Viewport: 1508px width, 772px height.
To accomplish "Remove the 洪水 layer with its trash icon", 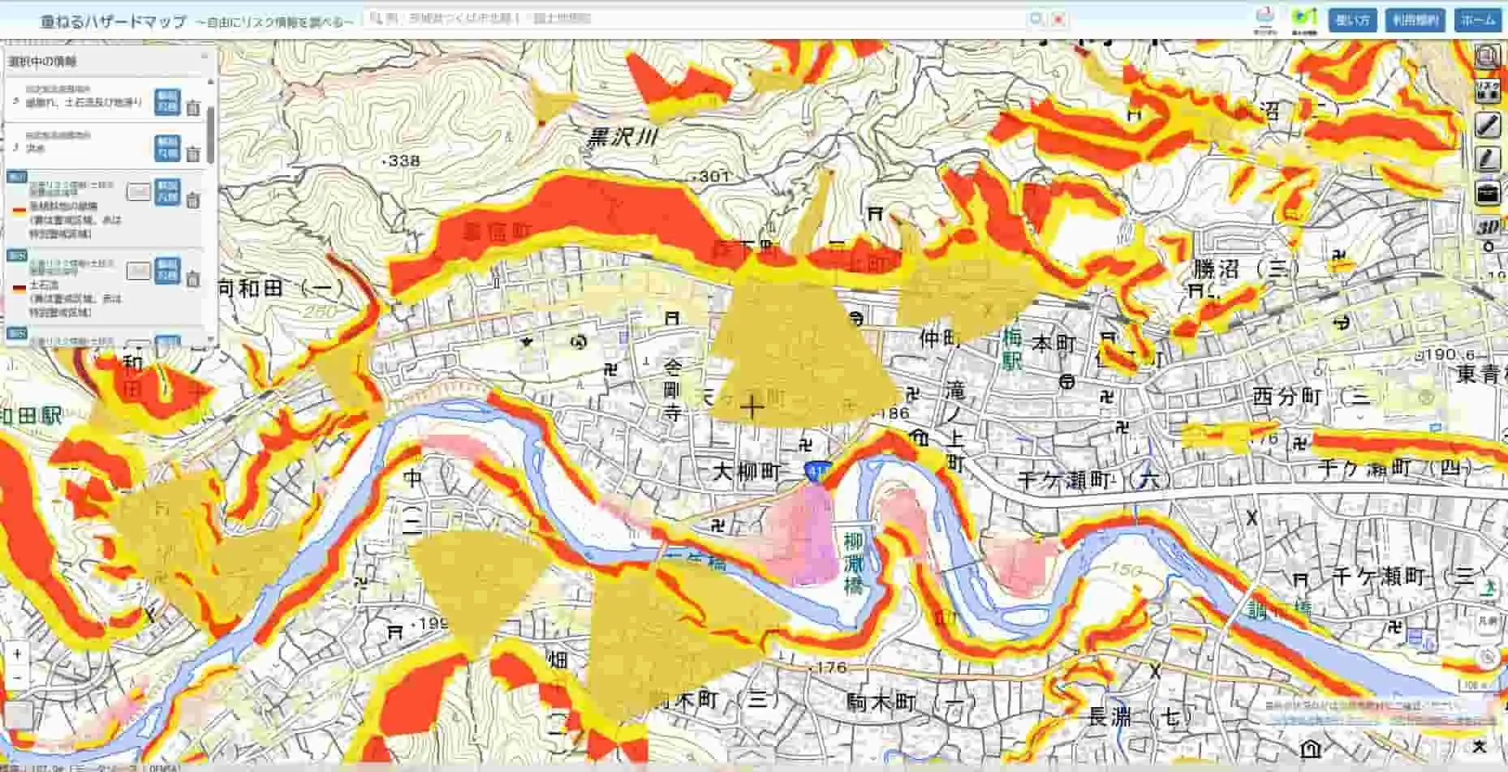I will tap(192, 152).
